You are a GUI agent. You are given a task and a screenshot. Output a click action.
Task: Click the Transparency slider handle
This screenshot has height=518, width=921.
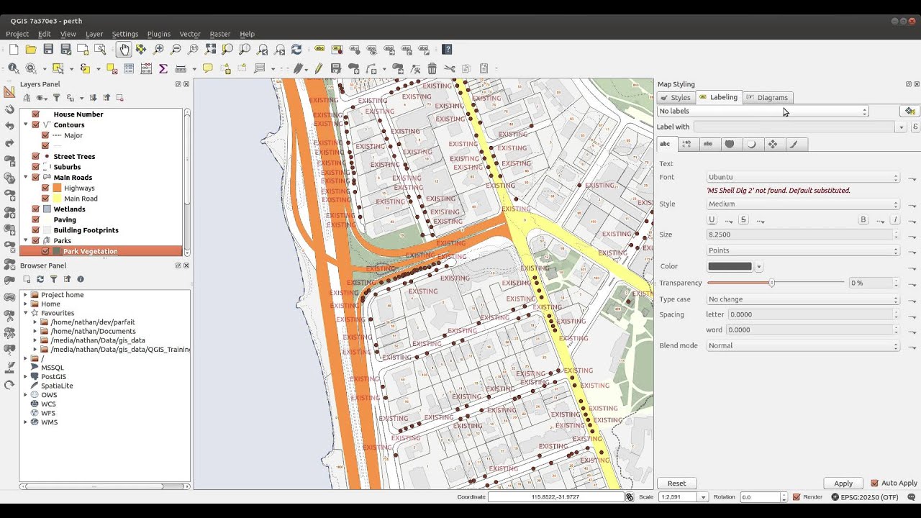pos(771,283)
